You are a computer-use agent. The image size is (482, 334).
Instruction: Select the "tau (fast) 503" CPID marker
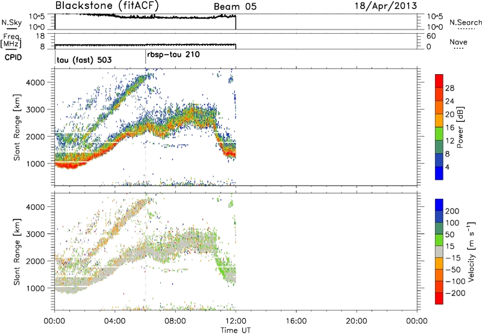pyautogui.click(x=84, y=60)
